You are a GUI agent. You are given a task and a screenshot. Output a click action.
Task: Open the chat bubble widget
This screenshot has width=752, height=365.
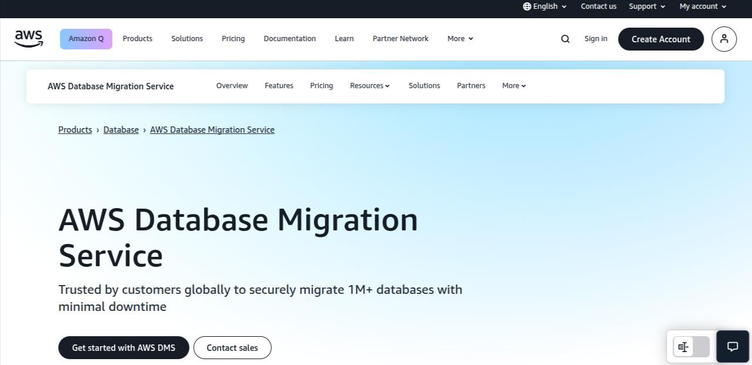tap(733, 346)
